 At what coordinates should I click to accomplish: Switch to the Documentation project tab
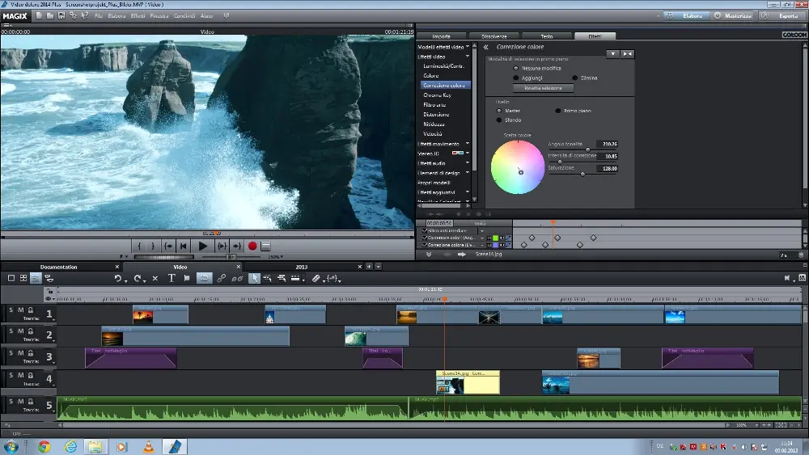pos(59,267)
